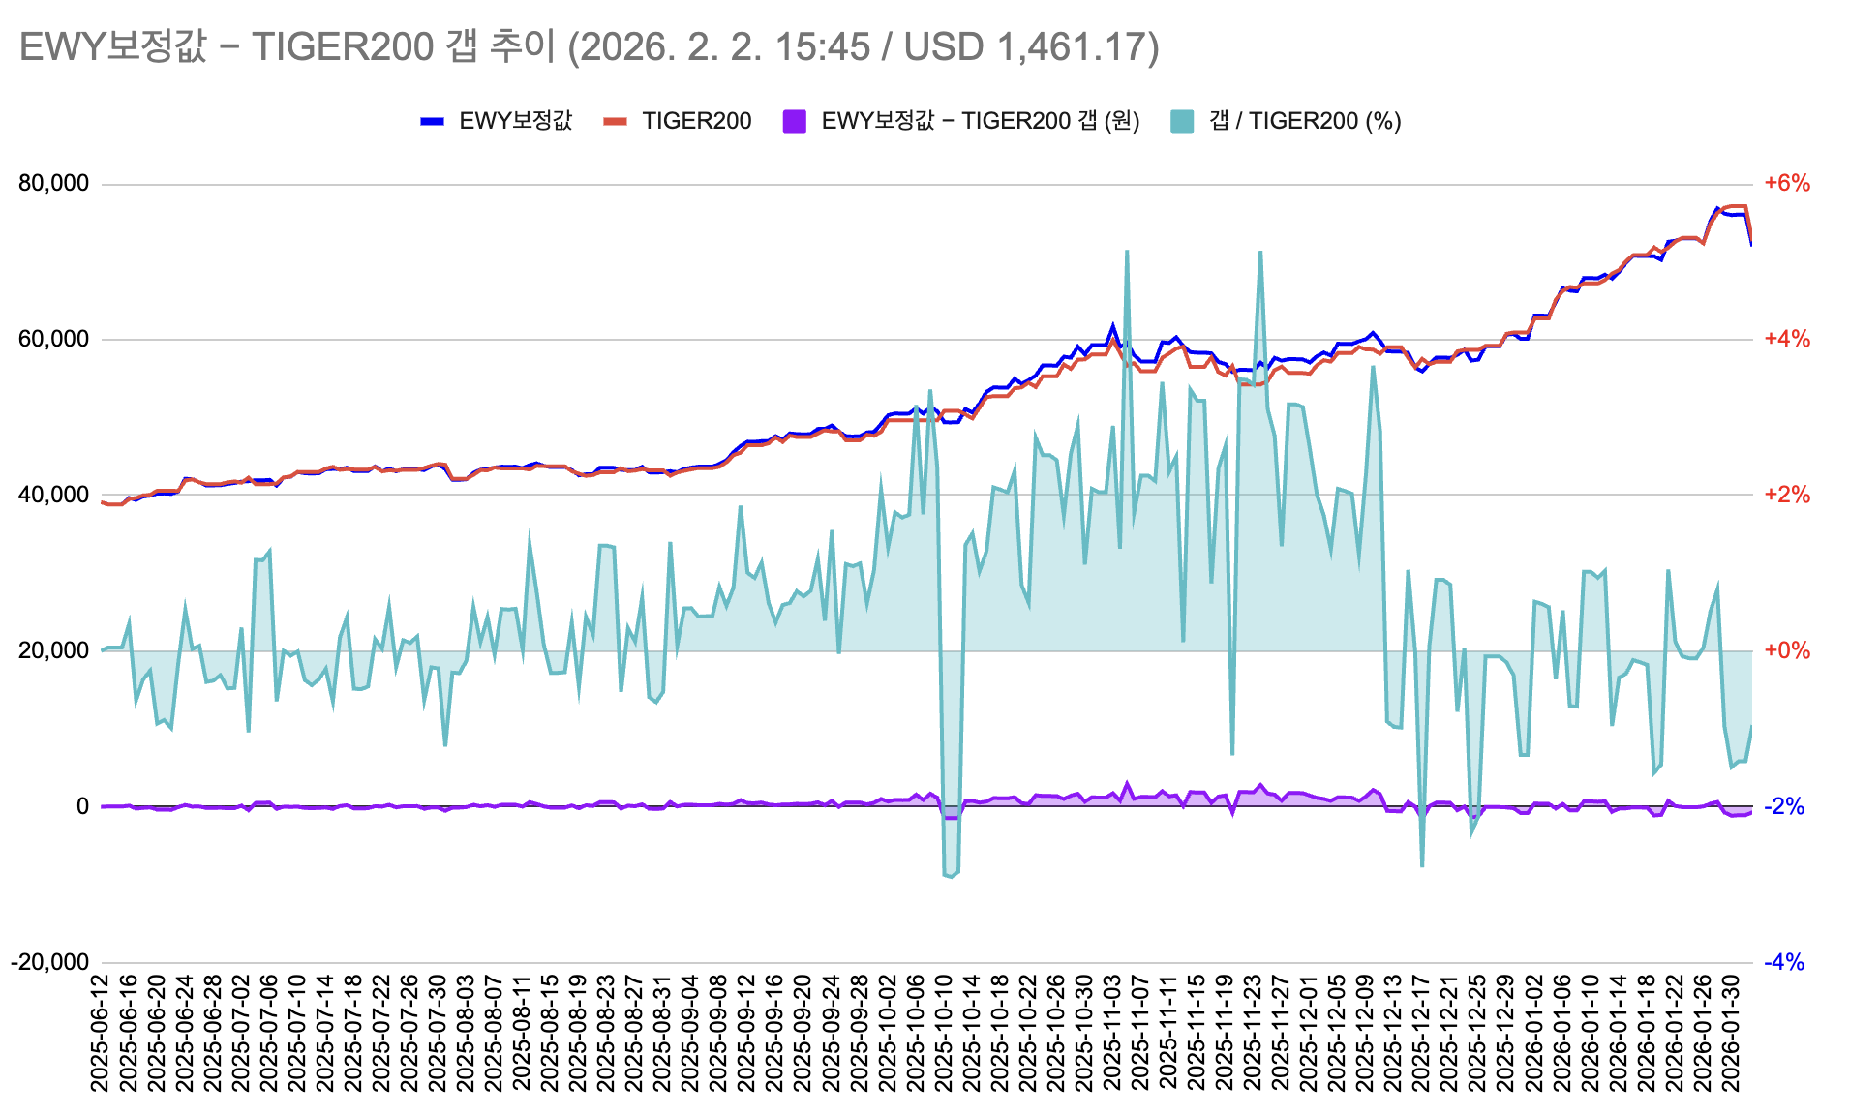
Task: Select the '2025-11-23' date tick label
Action: 1252,1034
